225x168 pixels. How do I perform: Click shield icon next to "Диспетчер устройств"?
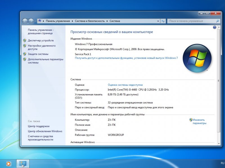tap(25, 40)
